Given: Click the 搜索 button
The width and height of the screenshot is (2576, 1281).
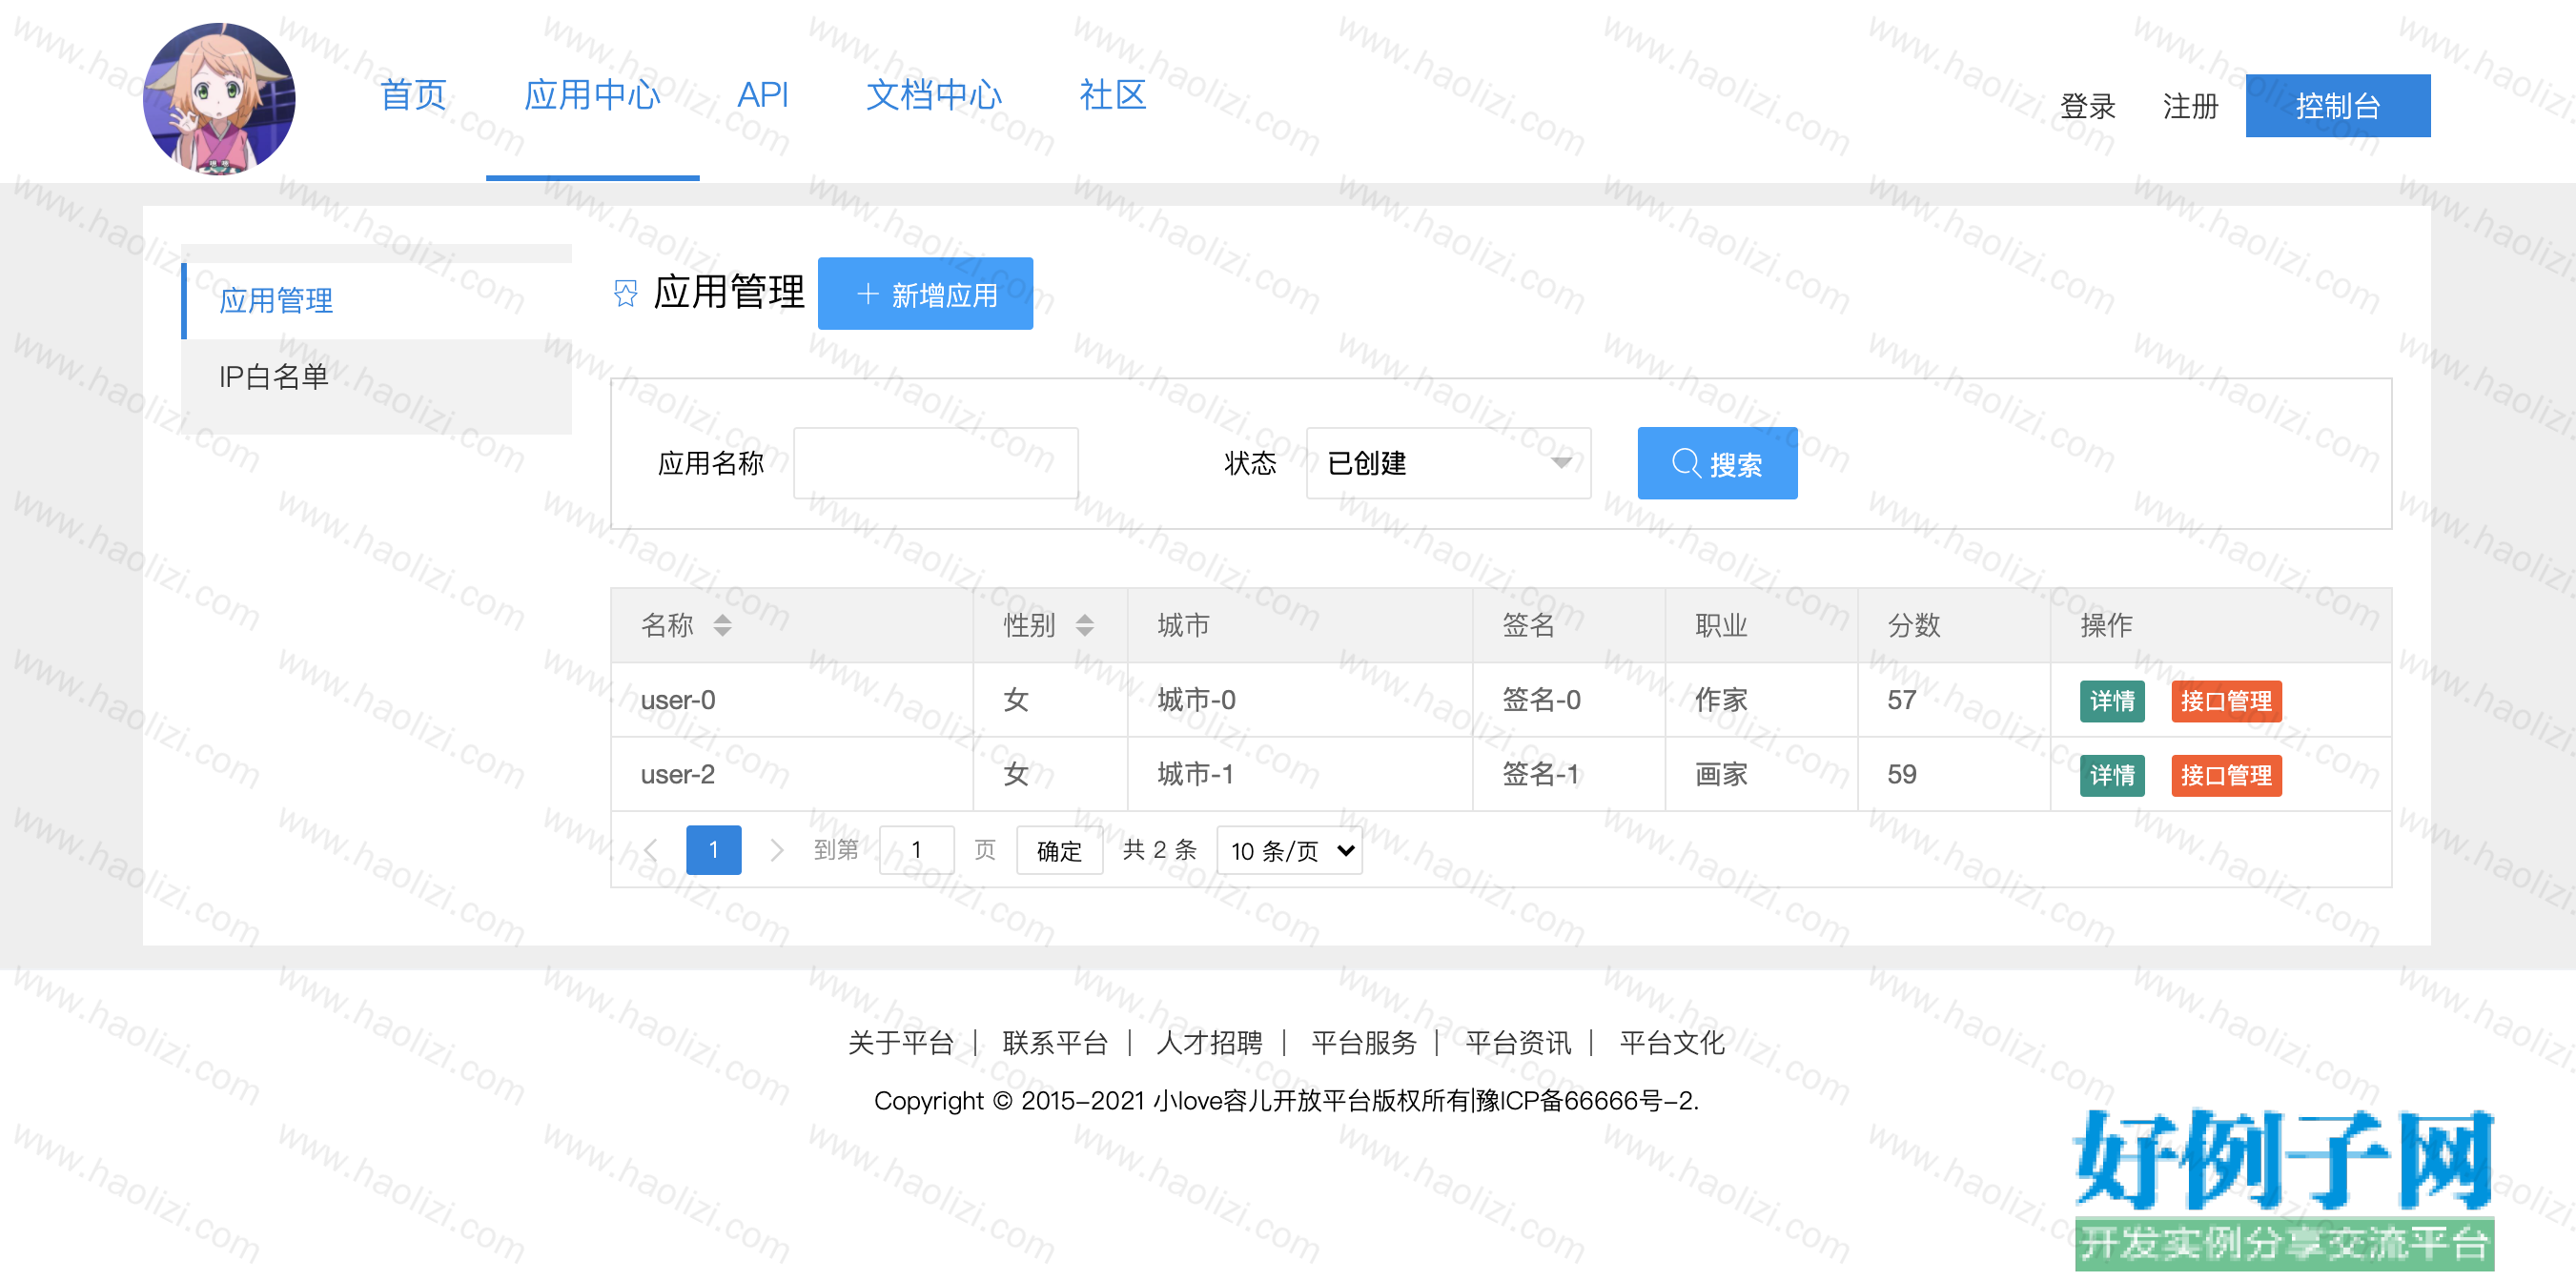Looking at the screenshot, I should [x=1717, y=463].
